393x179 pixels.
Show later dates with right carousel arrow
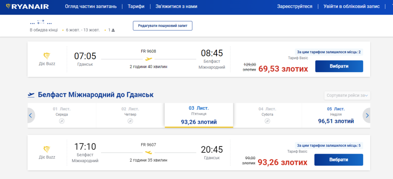pos(367,115)
